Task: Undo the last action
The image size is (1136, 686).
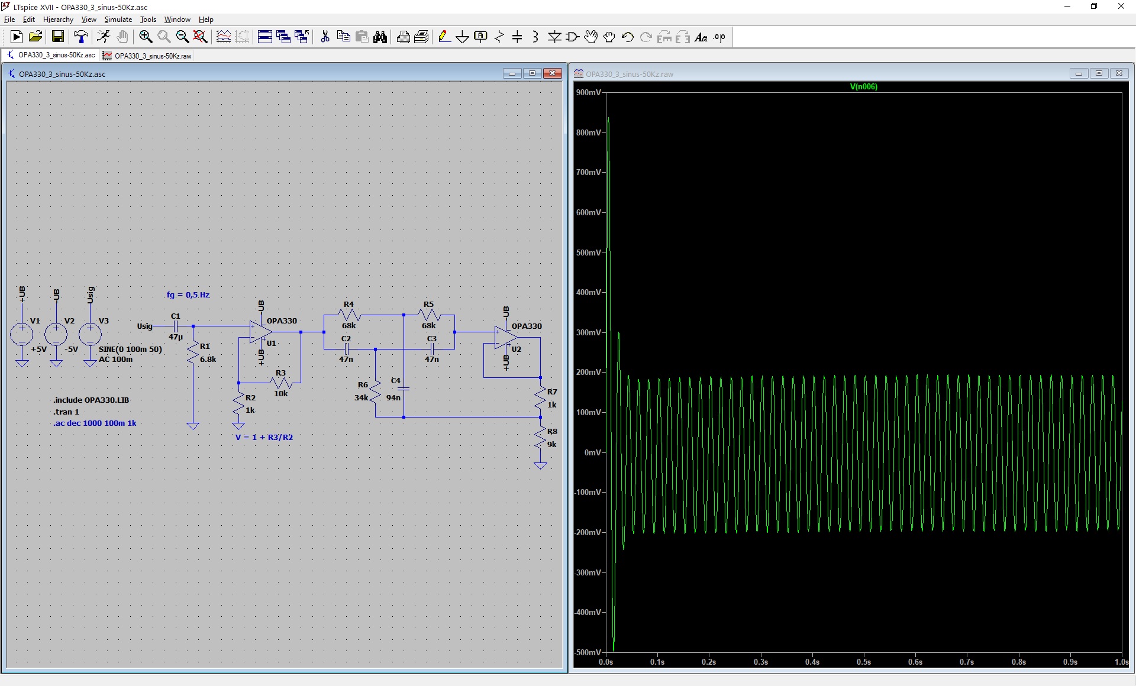Action: [x=628, y=37]
